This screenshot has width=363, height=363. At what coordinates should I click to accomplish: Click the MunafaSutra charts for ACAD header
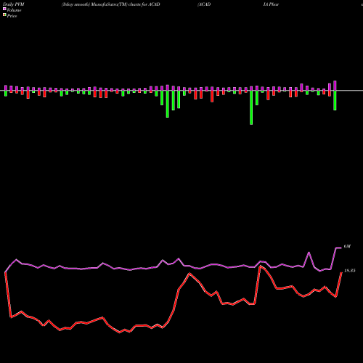111,4
